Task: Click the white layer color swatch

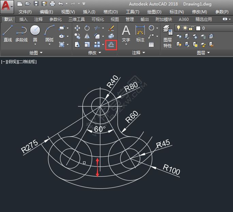Action: click(198, 28)
